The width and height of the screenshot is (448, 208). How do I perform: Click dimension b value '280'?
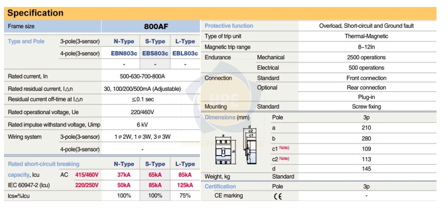(366, 139)
